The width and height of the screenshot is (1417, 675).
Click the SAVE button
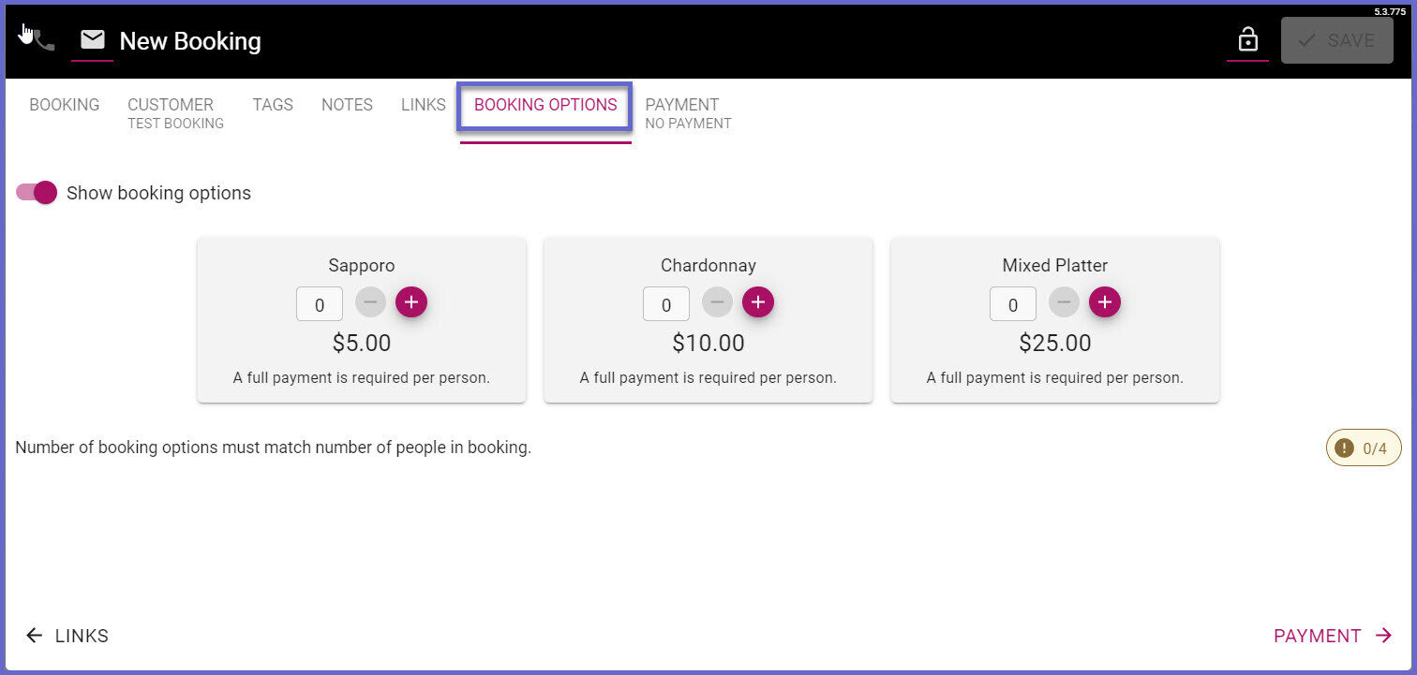tap(1337, 40)
